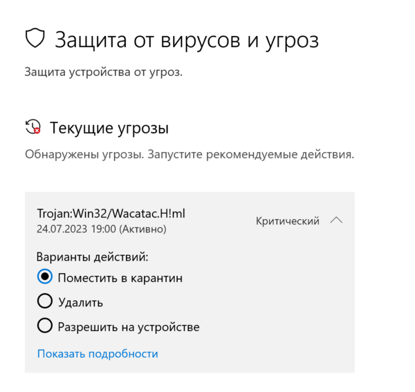Collapse the Wacatac threat card chevron

[336, 221]
